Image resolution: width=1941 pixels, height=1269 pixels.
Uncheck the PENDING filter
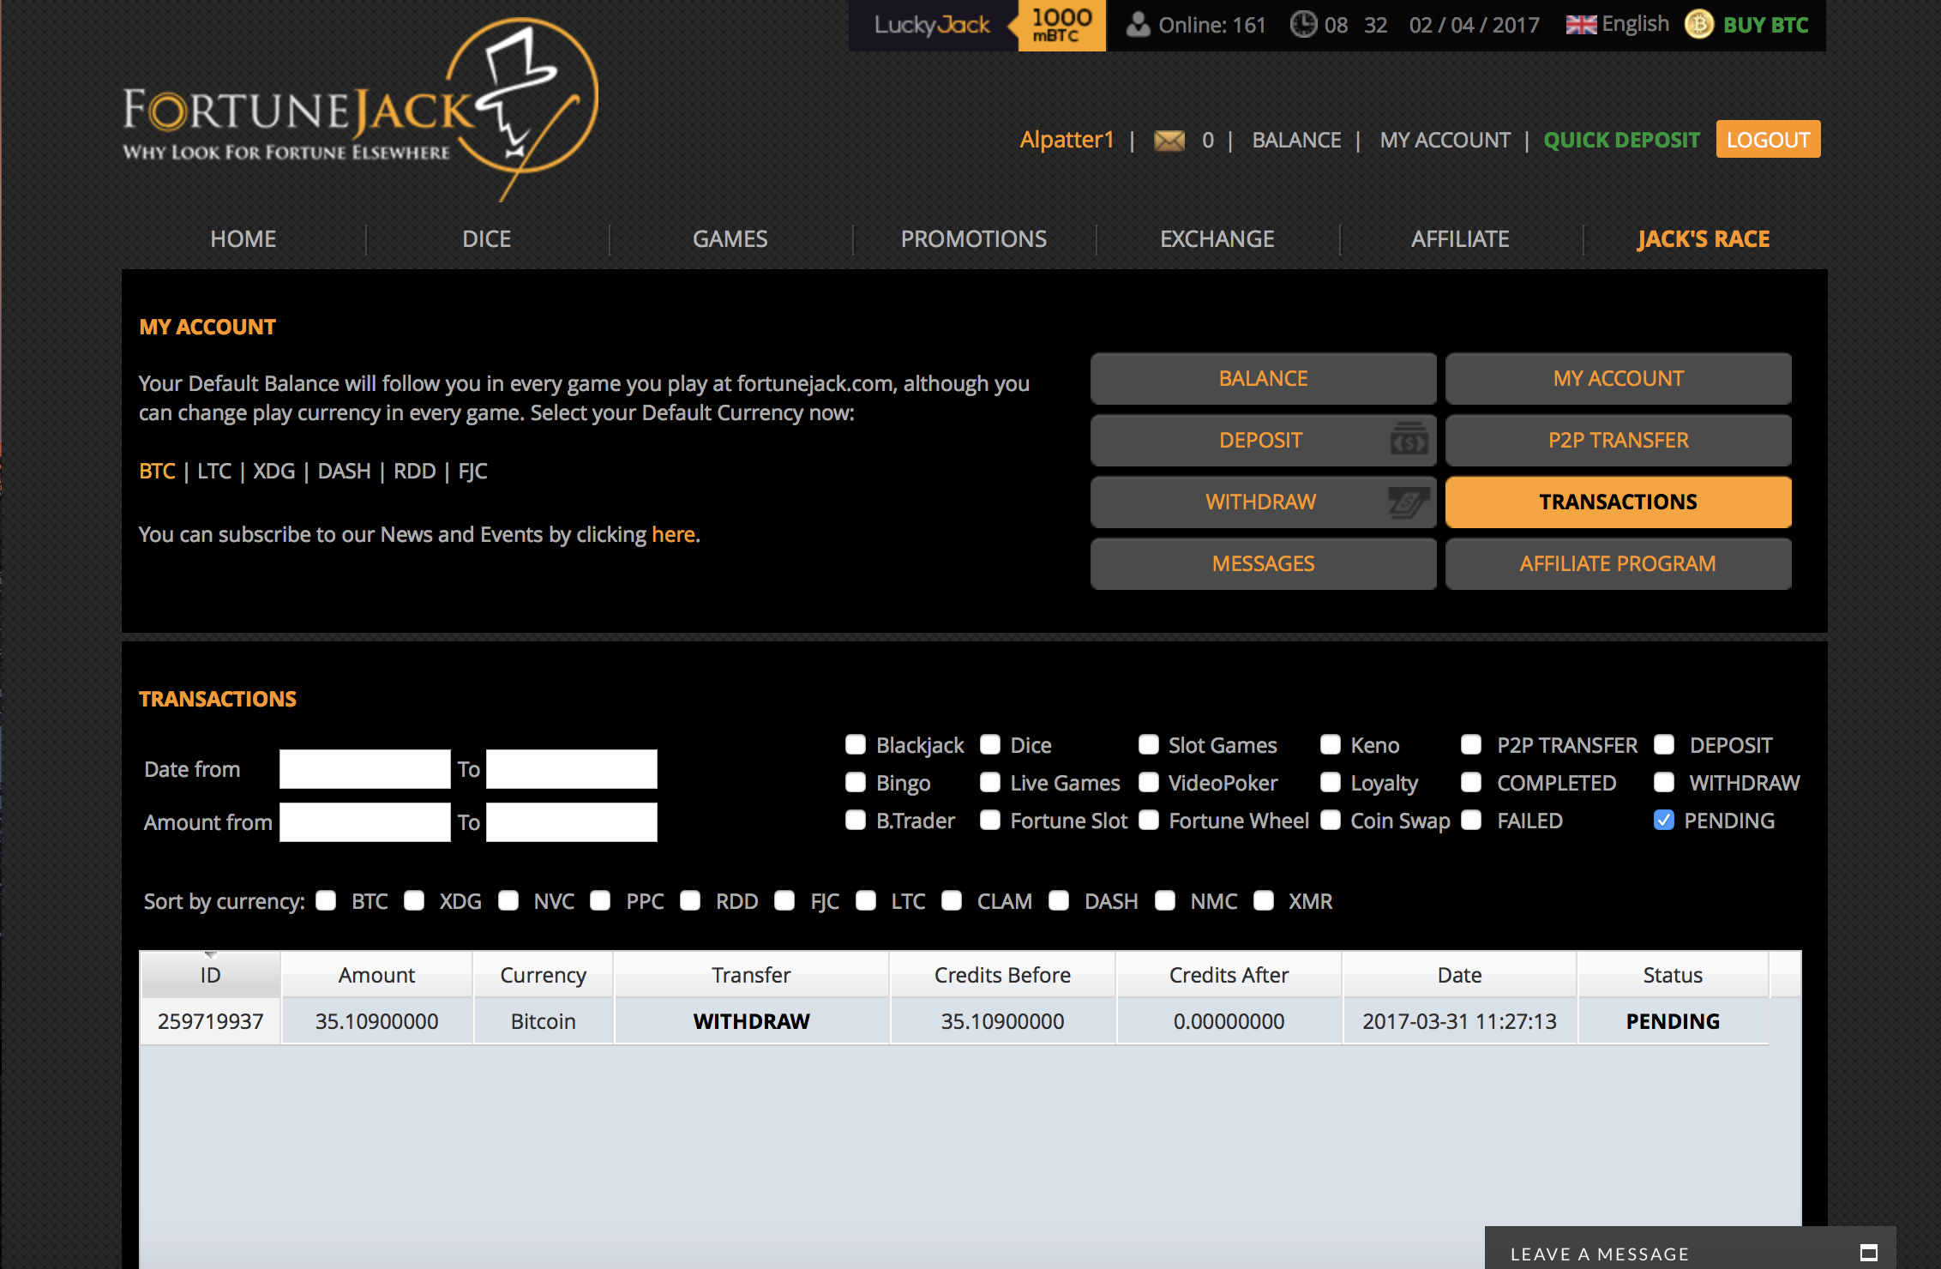coord(1664,820)
